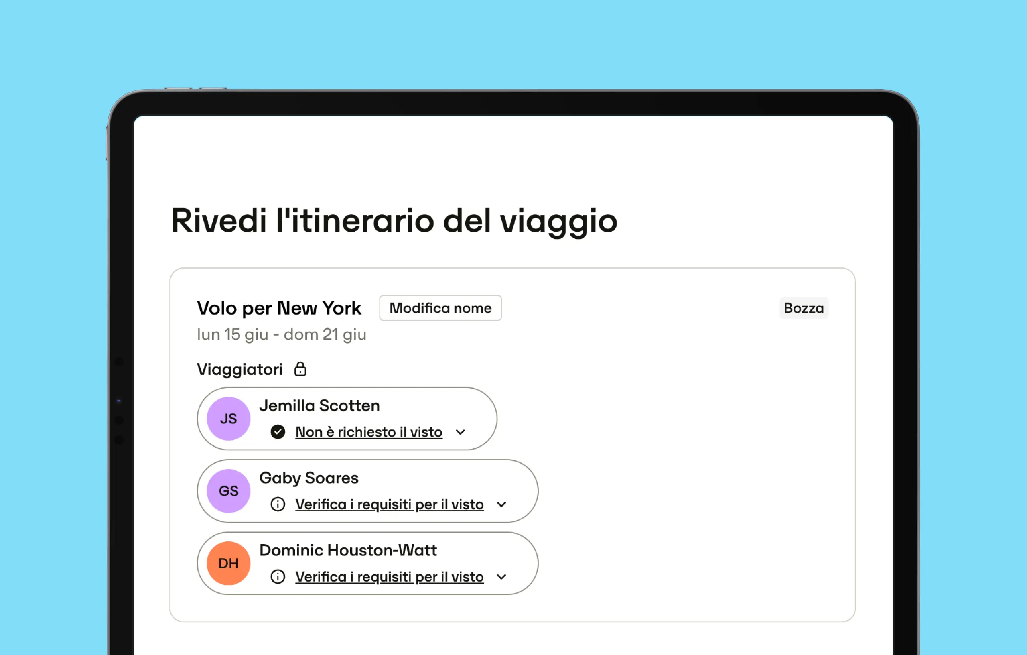1027x655 pixels.
Task: Click the info icon under Gaby Soares
Action: pyautogui.click(x=278, y=504)
